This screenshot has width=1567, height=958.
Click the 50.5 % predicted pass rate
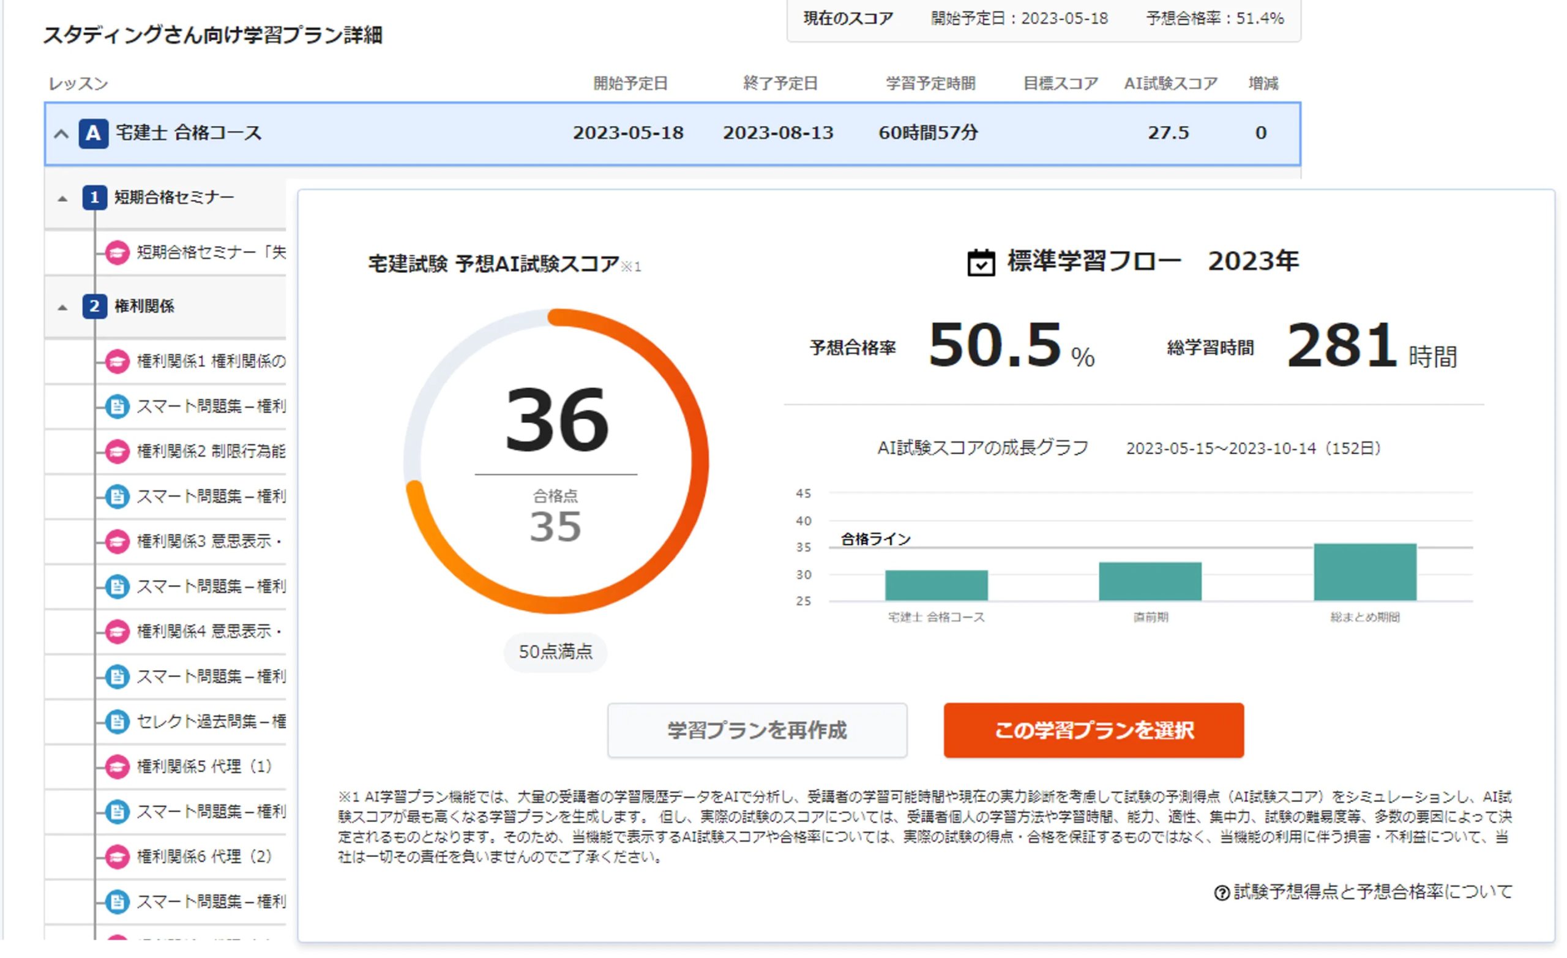tap(1012, 345)
